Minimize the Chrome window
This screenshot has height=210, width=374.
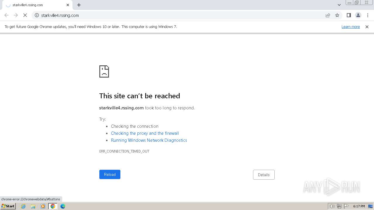349,3
